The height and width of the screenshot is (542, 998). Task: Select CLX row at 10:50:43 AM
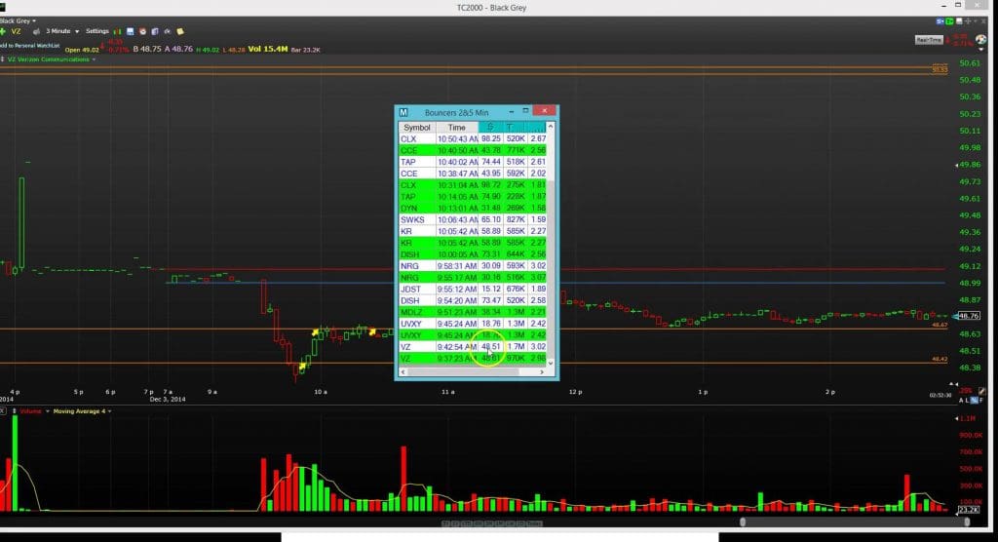click(x=473, y=138)
